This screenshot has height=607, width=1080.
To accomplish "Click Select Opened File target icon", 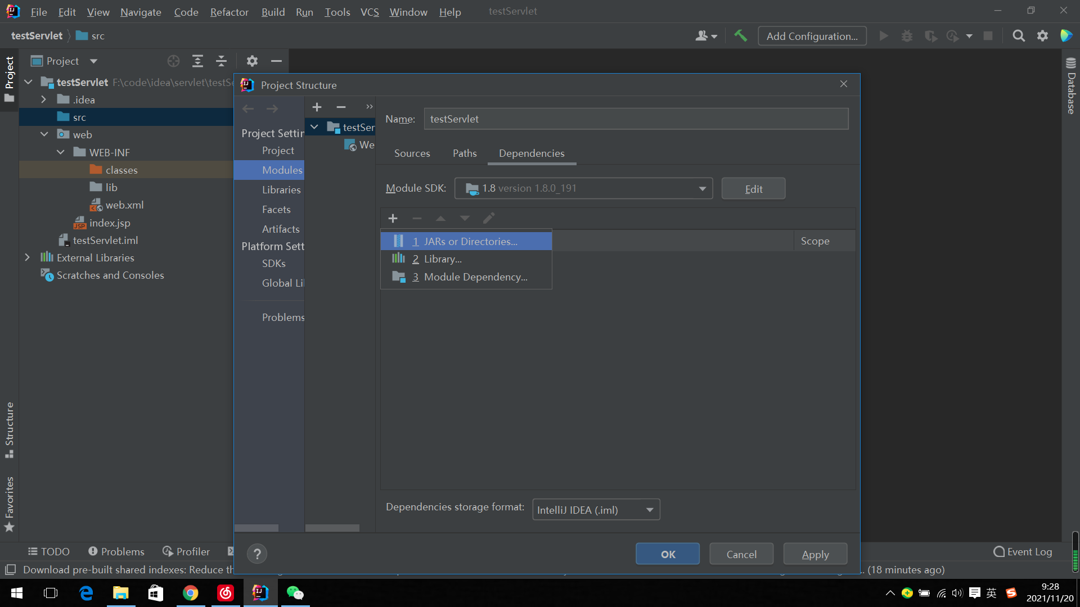I will (x=173, y=61).
